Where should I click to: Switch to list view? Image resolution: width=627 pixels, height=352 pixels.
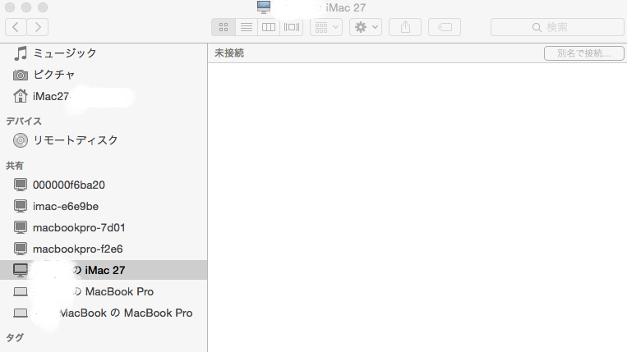pos(247,27)
